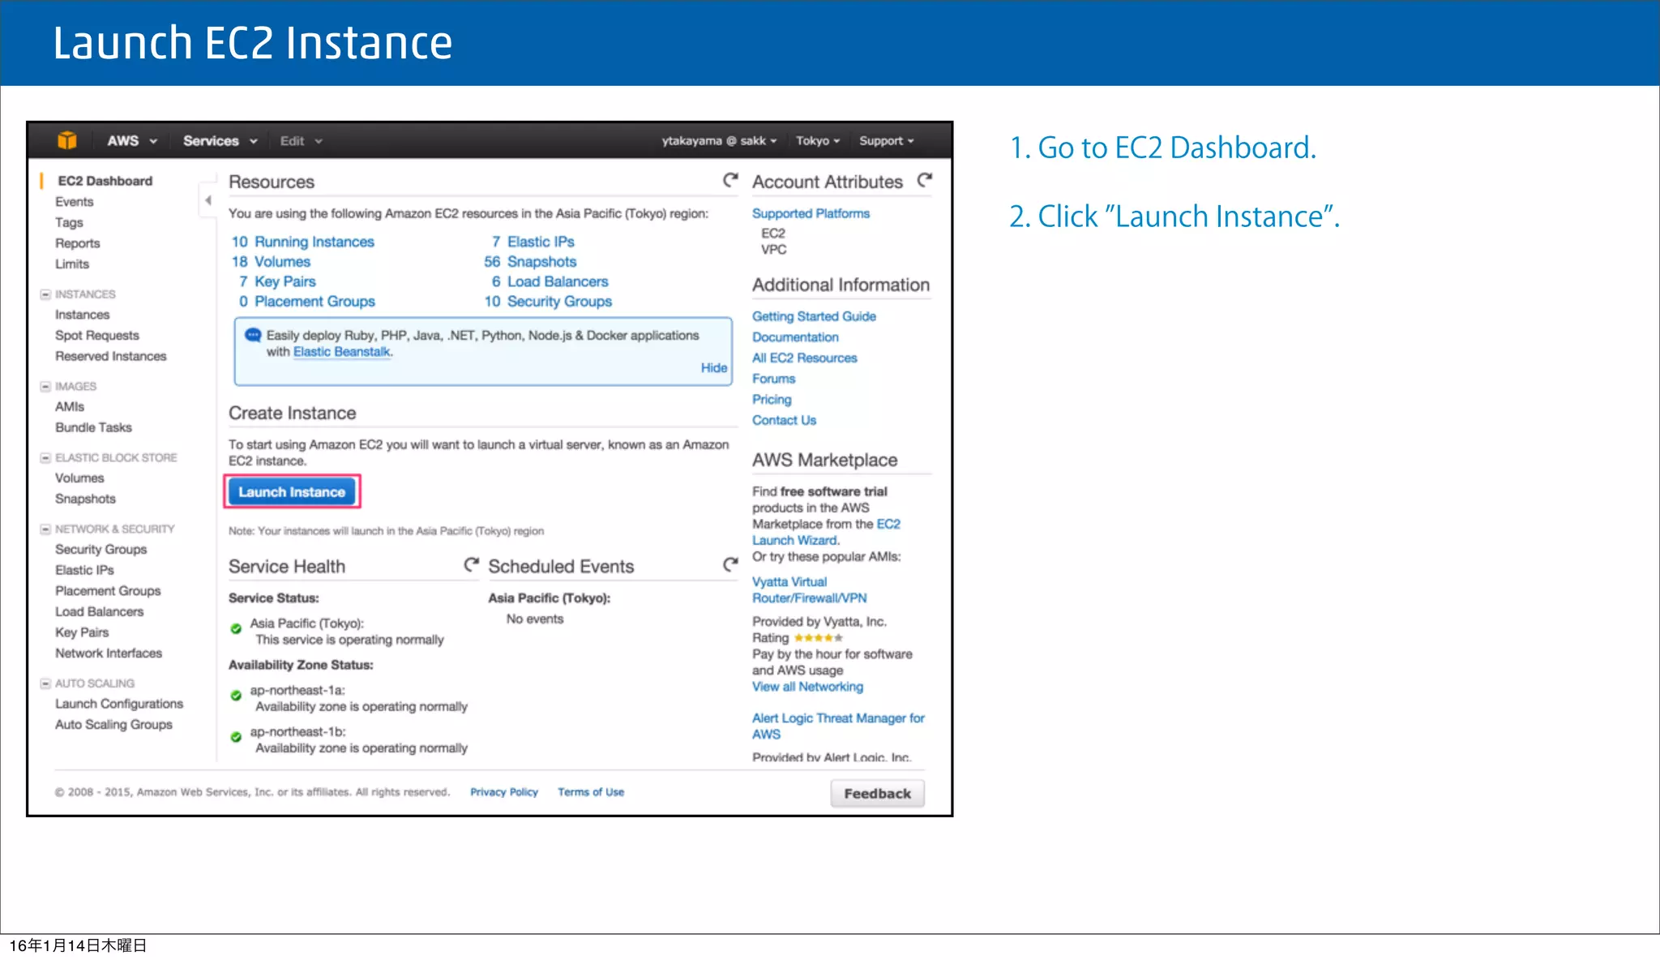Open the Support dropdown menu

(886, 140)
